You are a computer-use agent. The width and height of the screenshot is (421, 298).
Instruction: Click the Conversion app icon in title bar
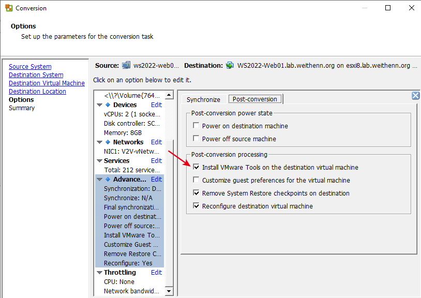click(9, 8)
